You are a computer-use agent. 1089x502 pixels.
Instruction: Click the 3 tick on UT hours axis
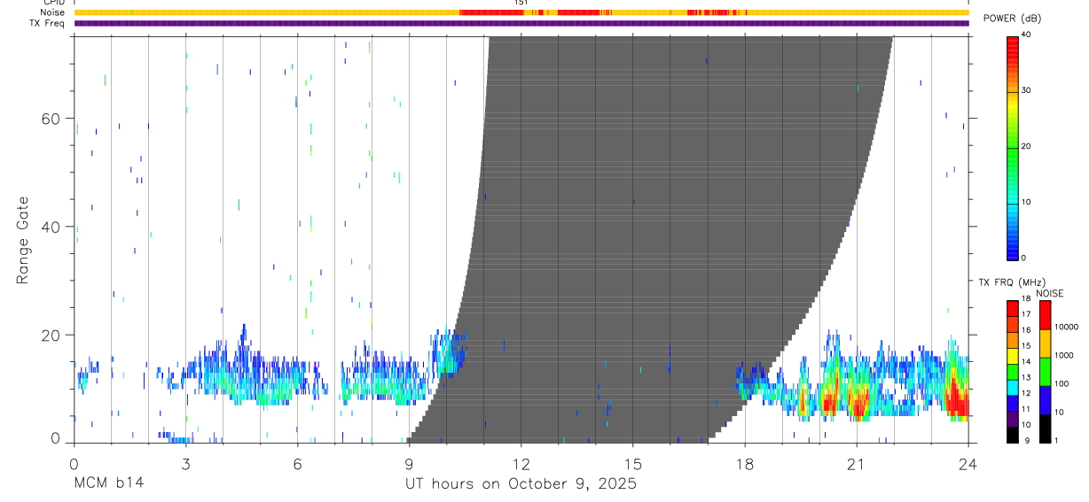coord(185,463)
